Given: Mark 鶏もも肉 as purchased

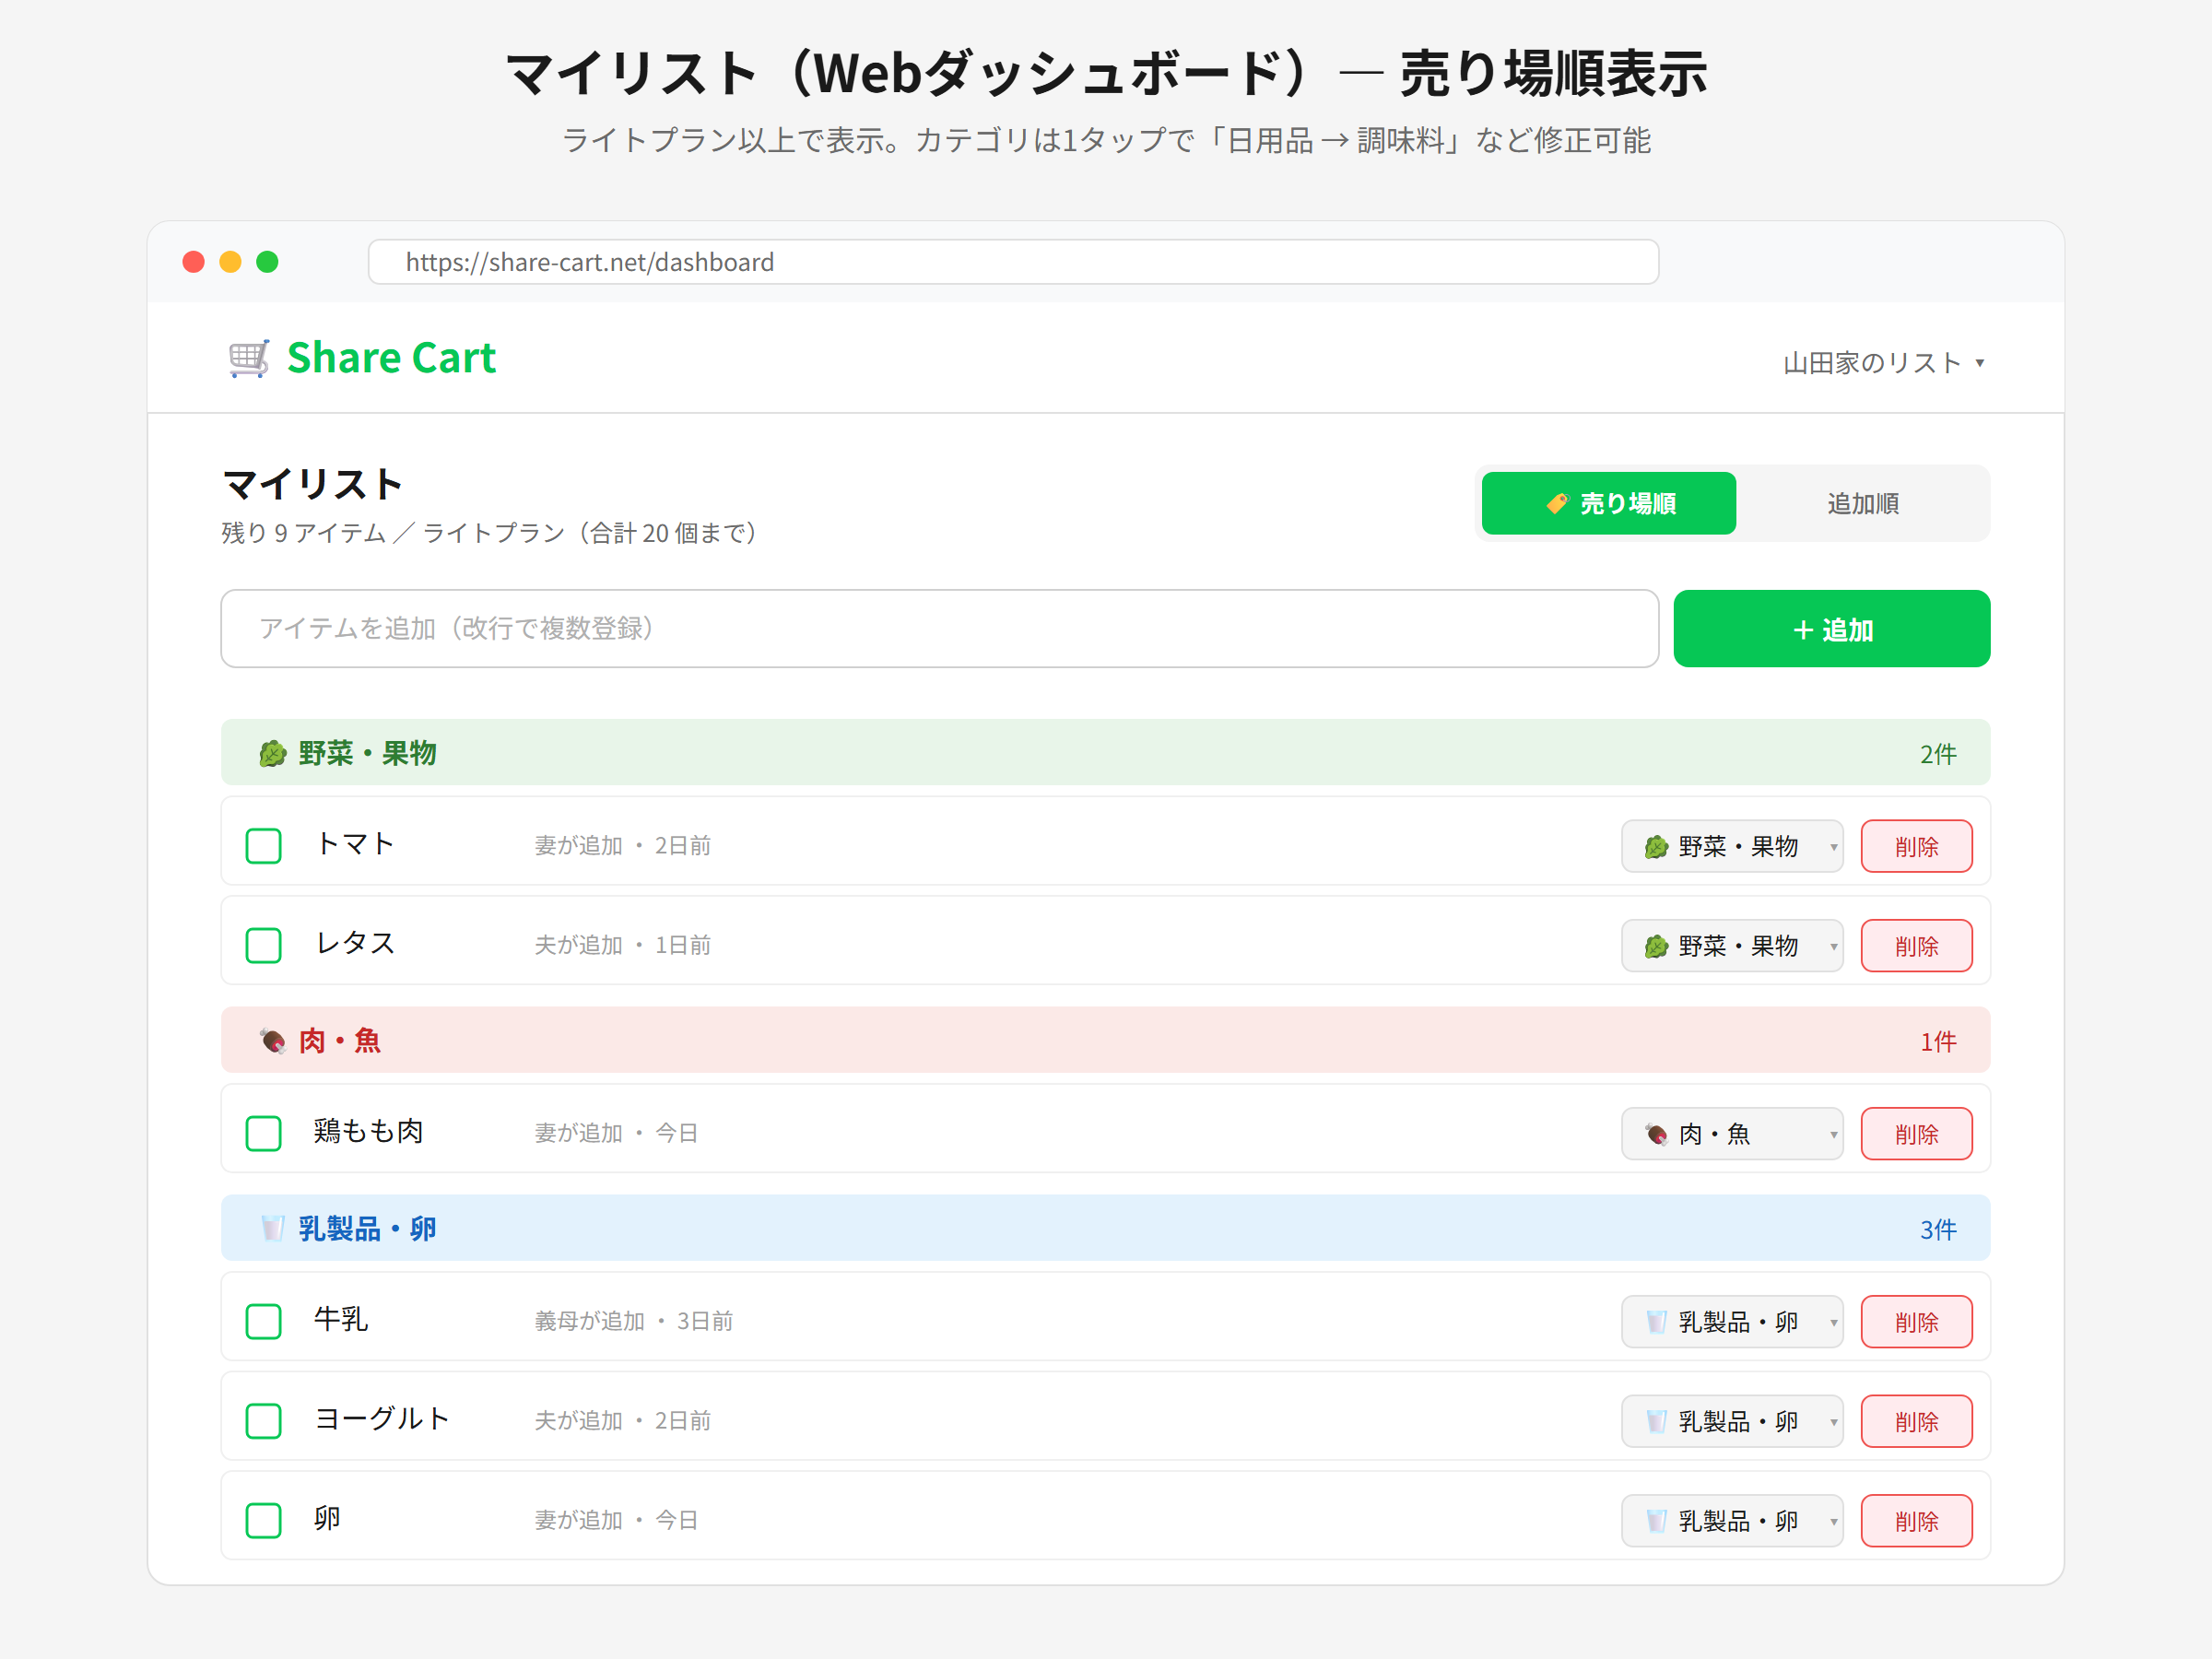Looking at the screenshot, I should pos(264,1133).
